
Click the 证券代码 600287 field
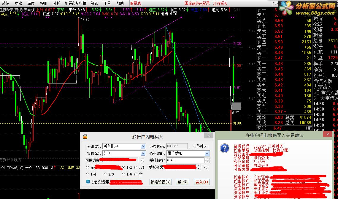(177, 146)
